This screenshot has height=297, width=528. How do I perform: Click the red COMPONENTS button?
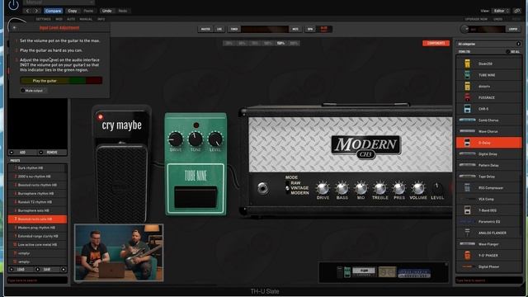pos(436,43)
